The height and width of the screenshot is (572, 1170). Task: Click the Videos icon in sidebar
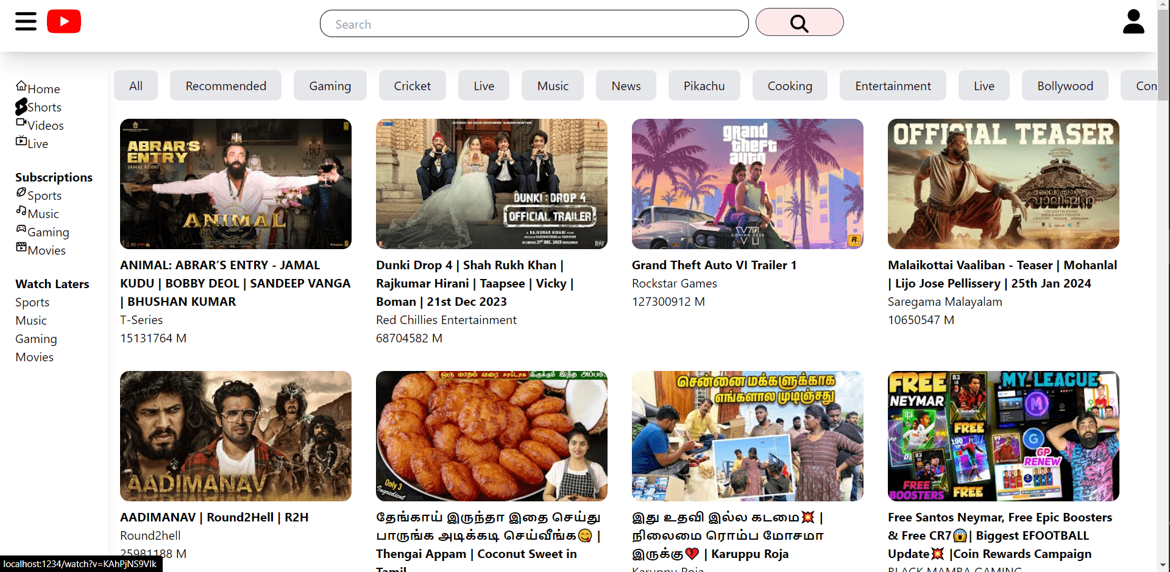click(21, 122)
